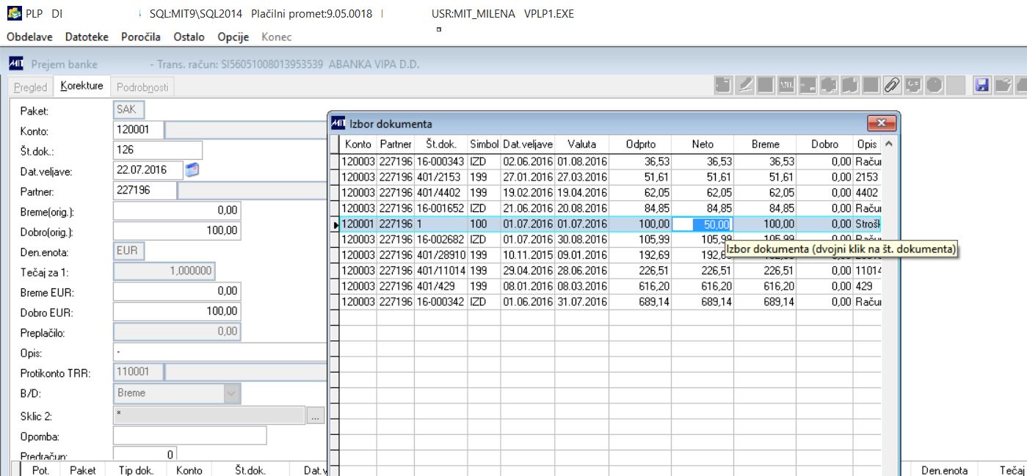Image resolution: width=1027 pixels, height=476 pixels.
Task: Close the Izbor dokumenta dialog
Action: tap(882, 123)
